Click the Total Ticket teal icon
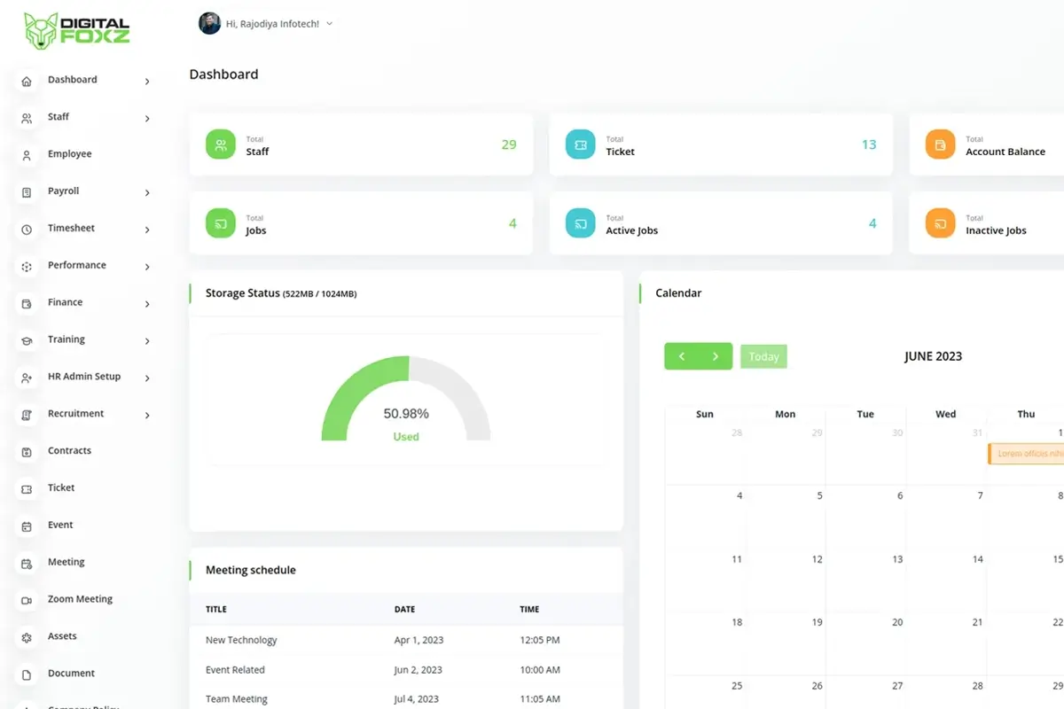1064x709 pixels. click(581, 144)
